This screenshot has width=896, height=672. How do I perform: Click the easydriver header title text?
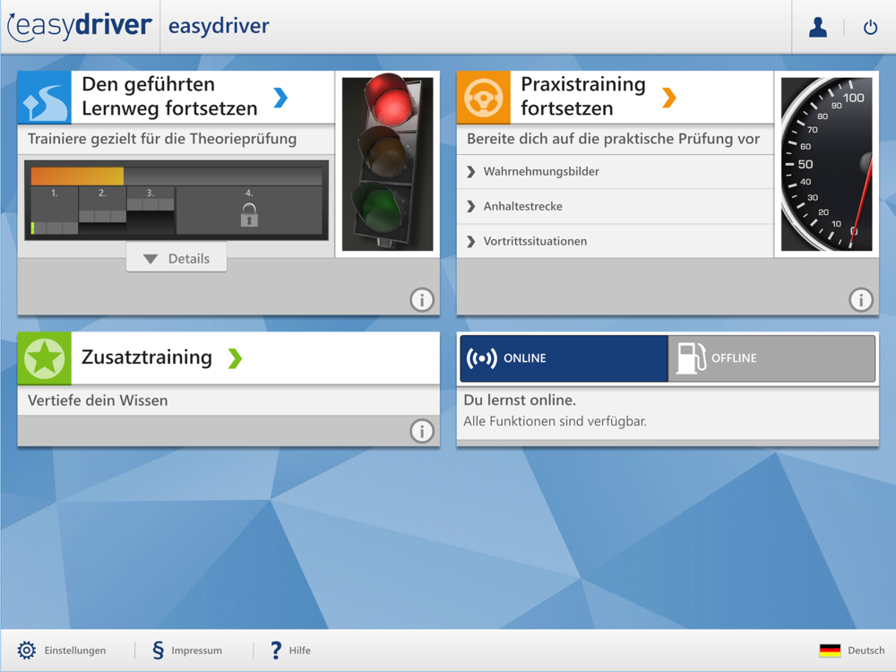tap(219, 26)
